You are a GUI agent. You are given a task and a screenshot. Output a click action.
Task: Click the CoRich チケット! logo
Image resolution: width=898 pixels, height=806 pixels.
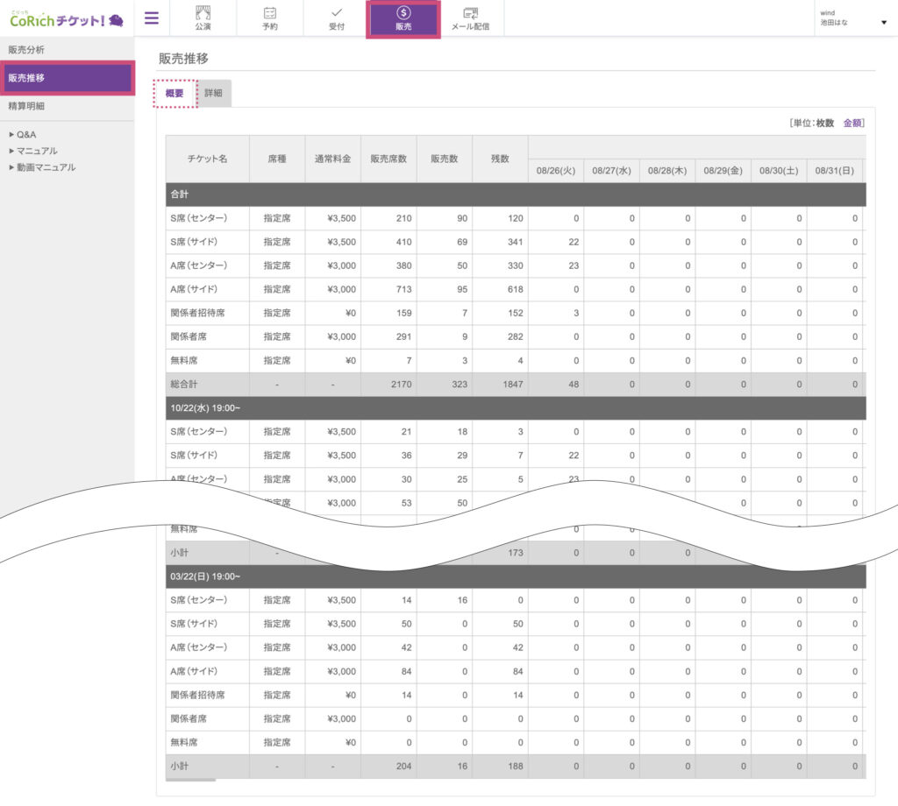pos(66,18)
